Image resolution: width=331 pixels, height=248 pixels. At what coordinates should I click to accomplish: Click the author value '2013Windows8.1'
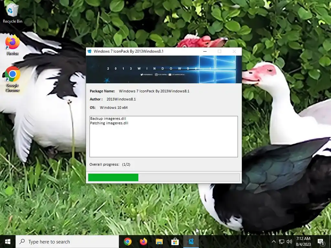tap(121, 99)
